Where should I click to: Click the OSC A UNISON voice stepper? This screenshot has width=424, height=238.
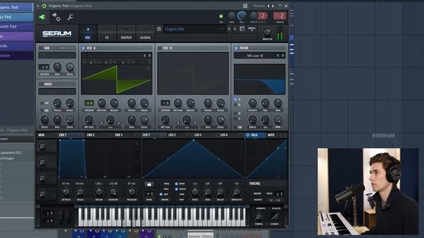(89, 103)
